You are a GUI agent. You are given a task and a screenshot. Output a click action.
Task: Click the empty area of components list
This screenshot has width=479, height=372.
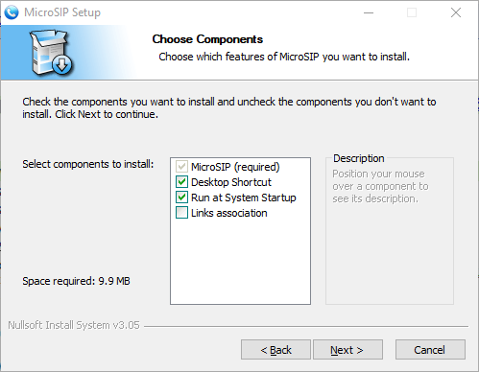tap(240, 261)
